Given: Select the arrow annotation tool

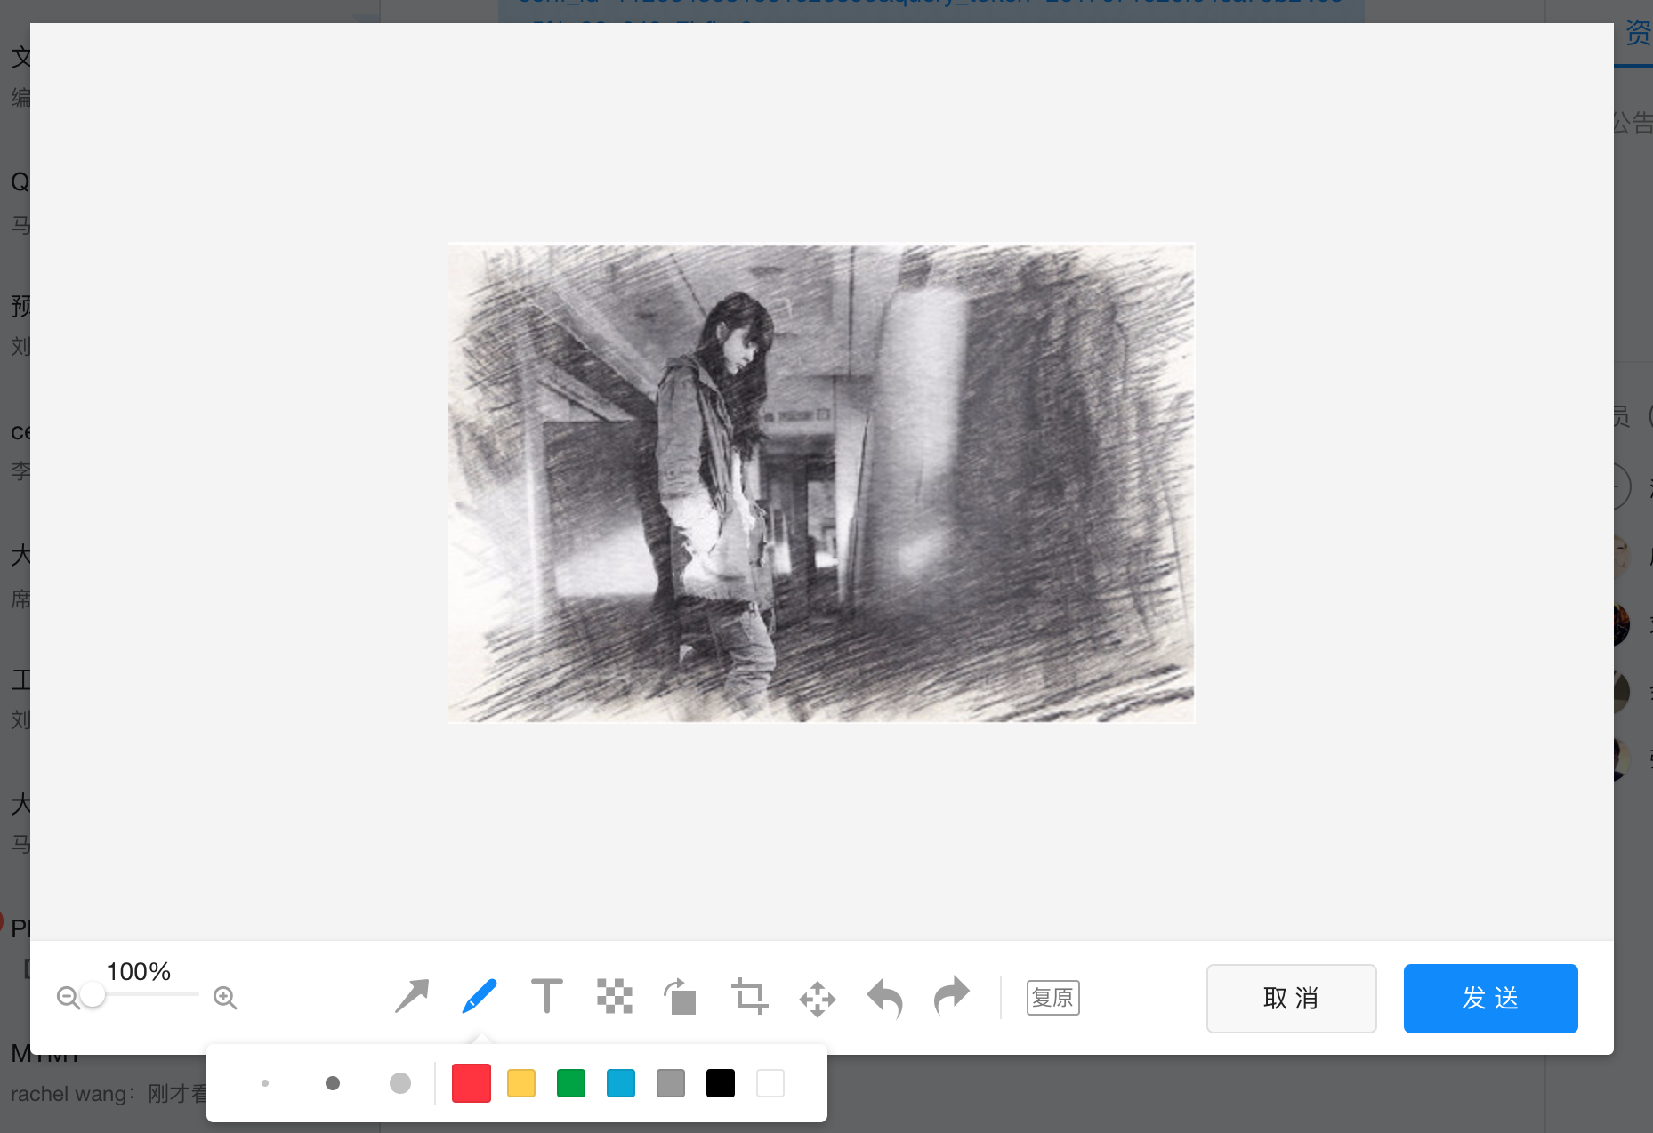Looking at the screenshot, I should [x=411, y=997].
